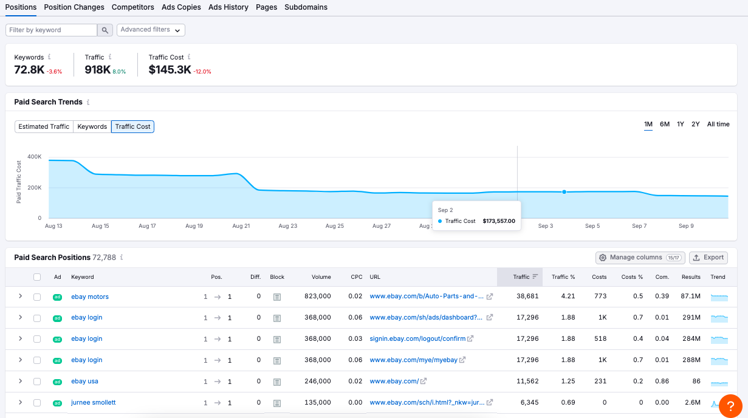
Task: Open the Ads History tab
Action: [x=228, y=7]
